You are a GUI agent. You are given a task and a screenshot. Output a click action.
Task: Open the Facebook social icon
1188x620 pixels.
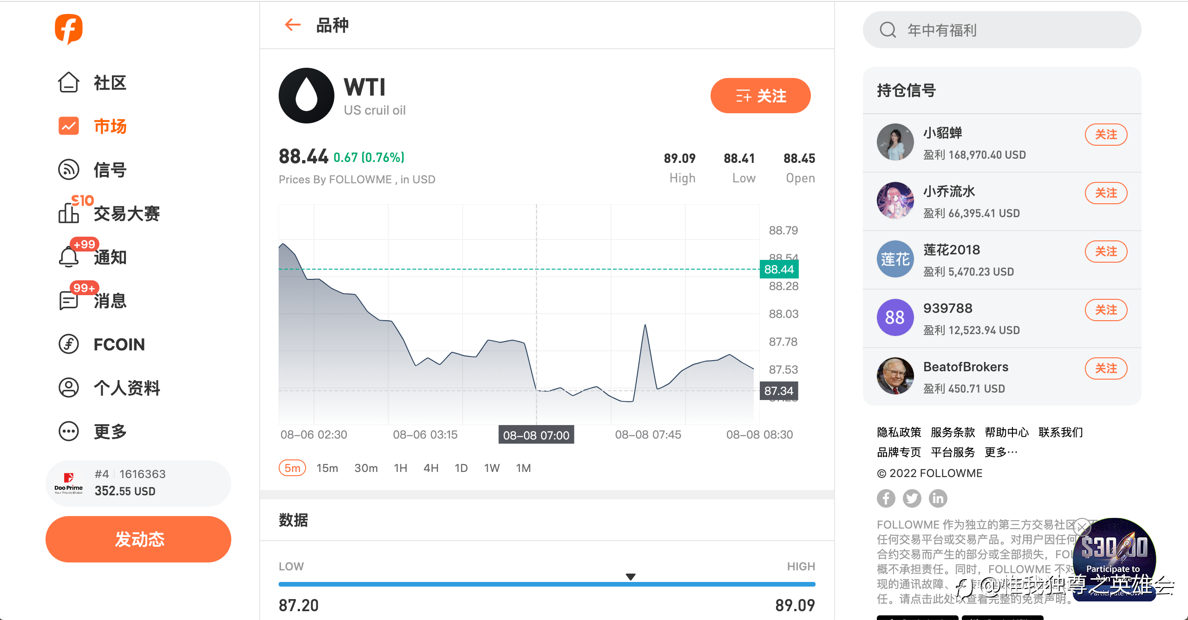coord(886,498)
